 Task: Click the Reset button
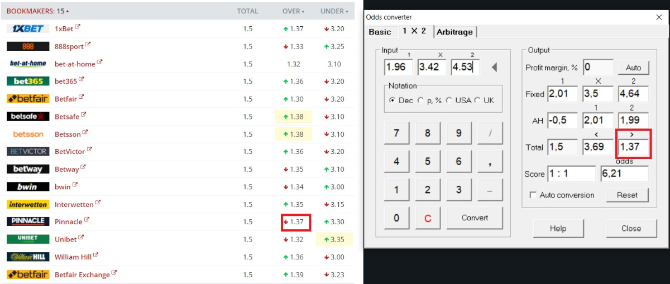pos(627,195)
